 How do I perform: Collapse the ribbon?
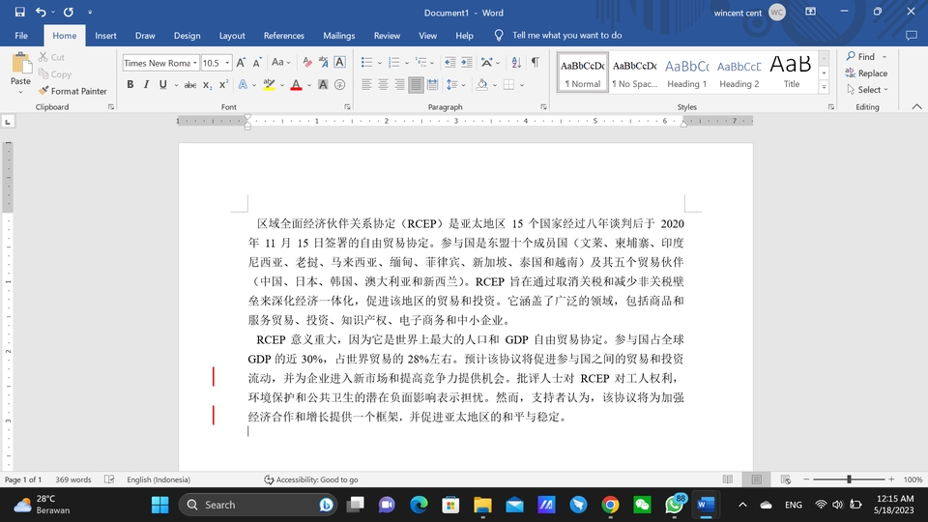916,107
